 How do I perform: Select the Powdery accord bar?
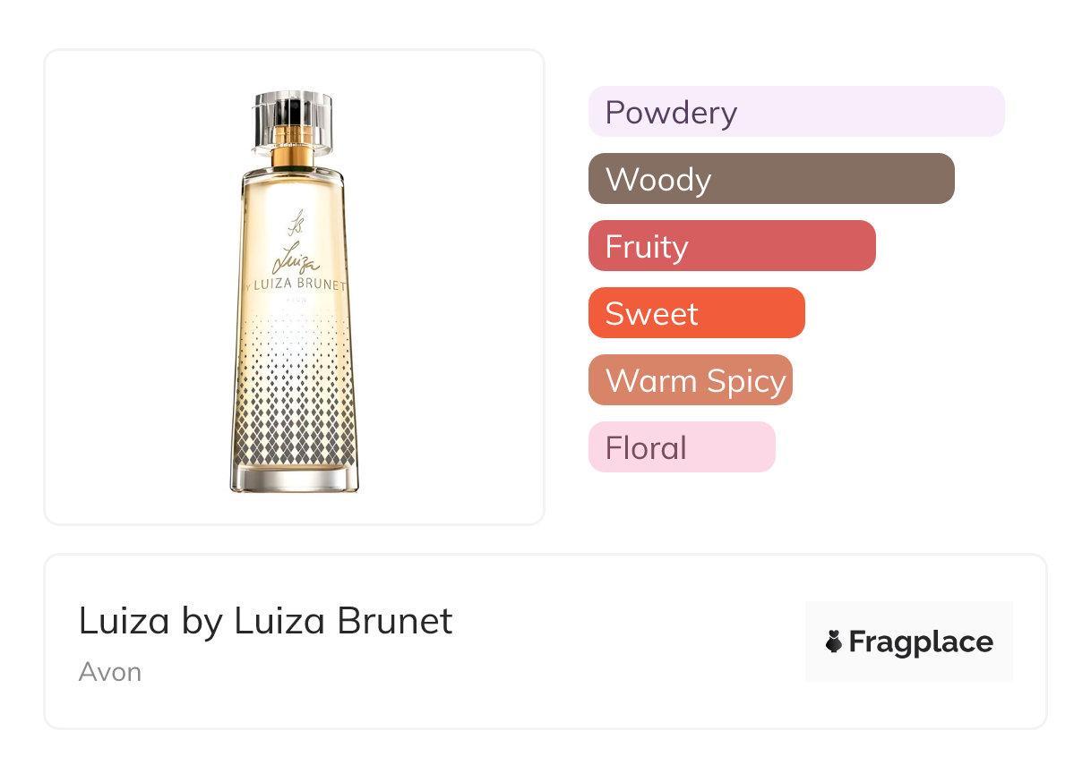(795, 112)
